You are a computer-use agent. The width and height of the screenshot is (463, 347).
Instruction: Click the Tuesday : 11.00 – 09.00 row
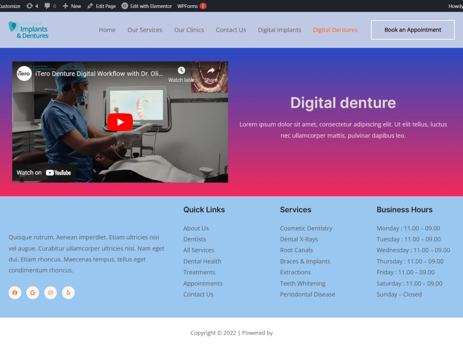[409, 239]
